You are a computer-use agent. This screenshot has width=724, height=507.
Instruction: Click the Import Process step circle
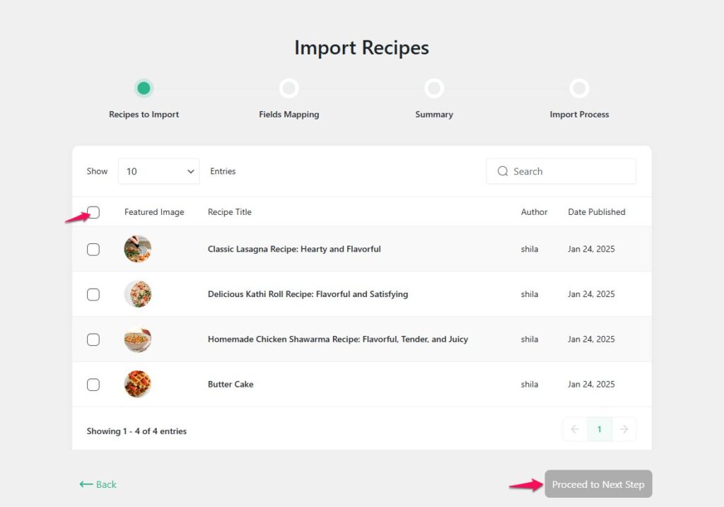579,88
